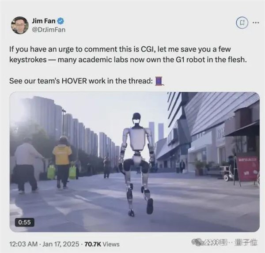Select the tweet text mentioning G1 robot
Image resolution: width=265 pixels, height=253 pixels.
(x=128, y=55)
